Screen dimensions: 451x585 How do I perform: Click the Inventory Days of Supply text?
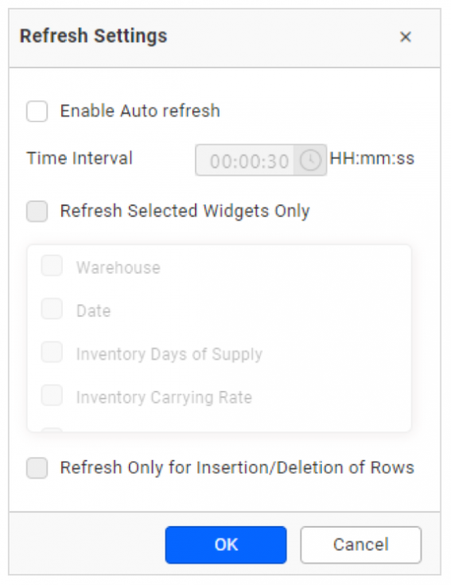[x=169, y=354]
